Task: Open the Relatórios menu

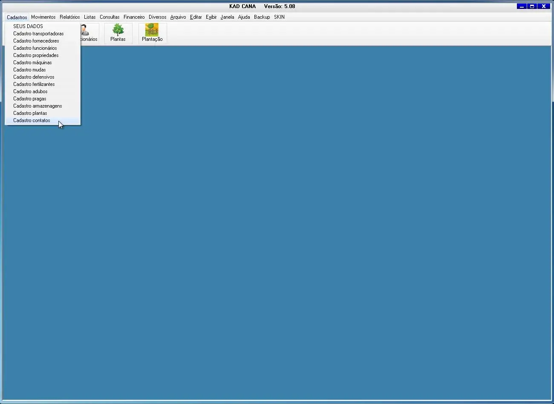Action: tap(70, 17)
